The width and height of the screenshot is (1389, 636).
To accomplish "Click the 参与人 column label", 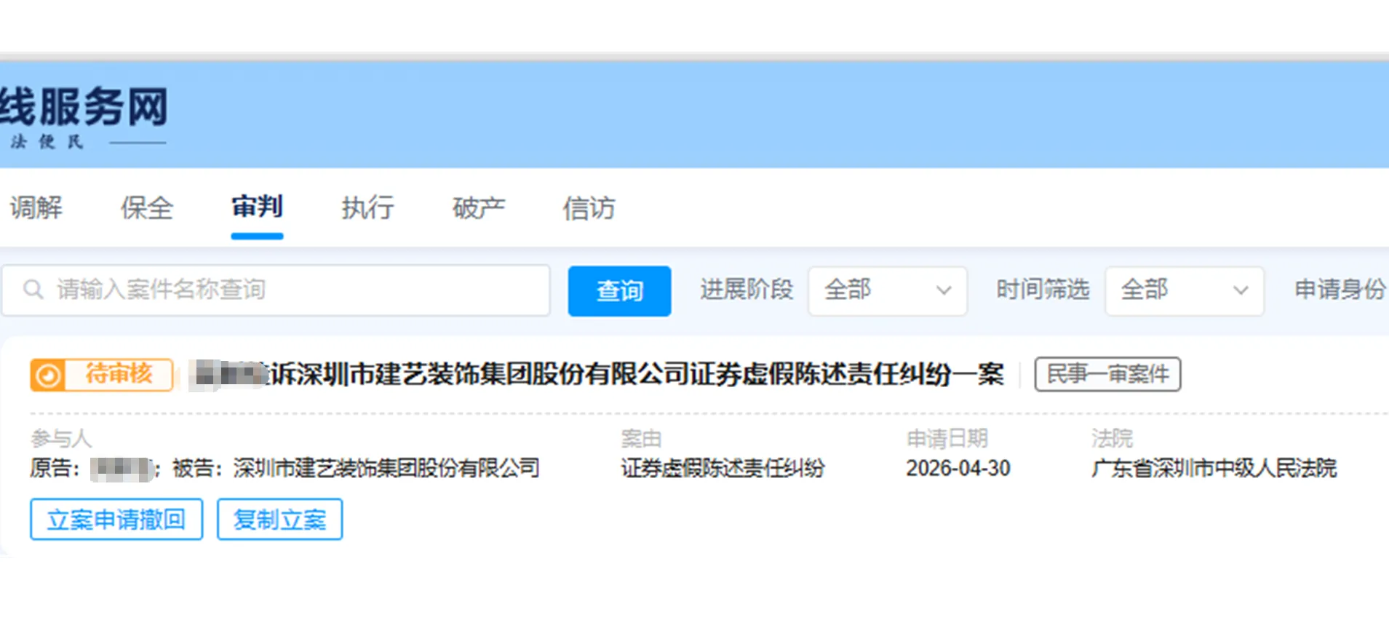I will point(61,438).
